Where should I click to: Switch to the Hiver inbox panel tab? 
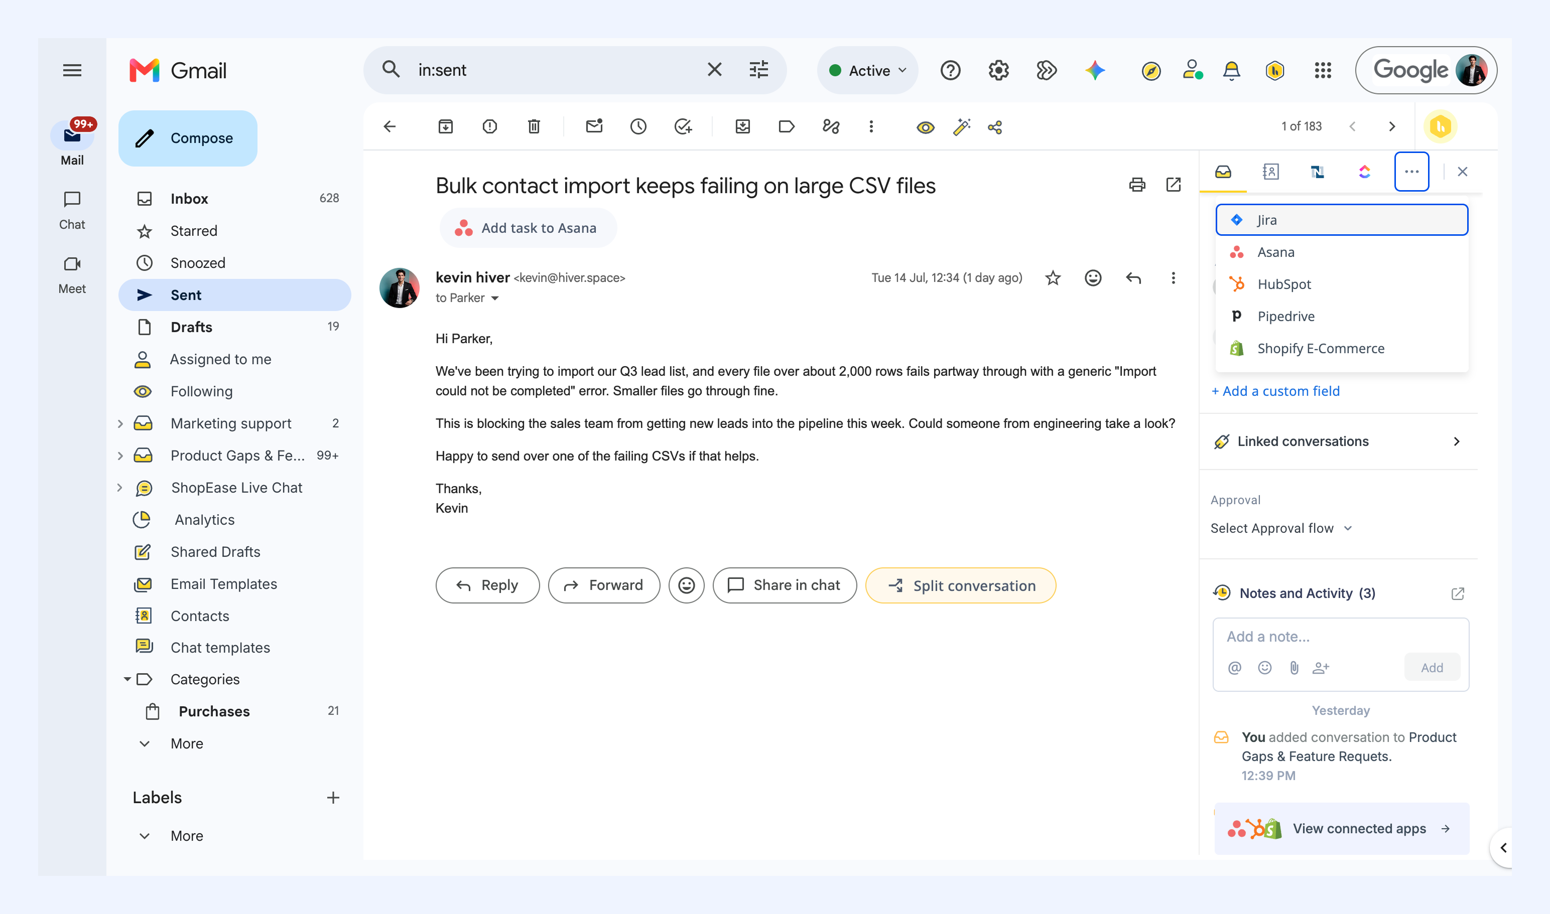coord(1223,172)
